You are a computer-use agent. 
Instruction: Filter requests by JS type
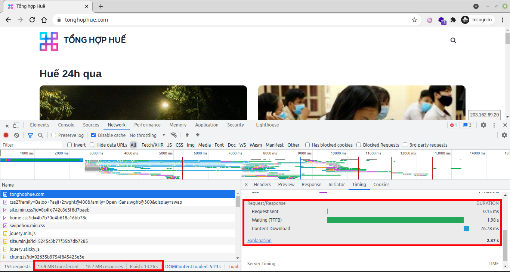[170, 145]
